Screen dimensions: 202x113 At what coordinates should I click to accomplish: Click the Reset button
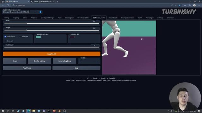coord(15,61)
